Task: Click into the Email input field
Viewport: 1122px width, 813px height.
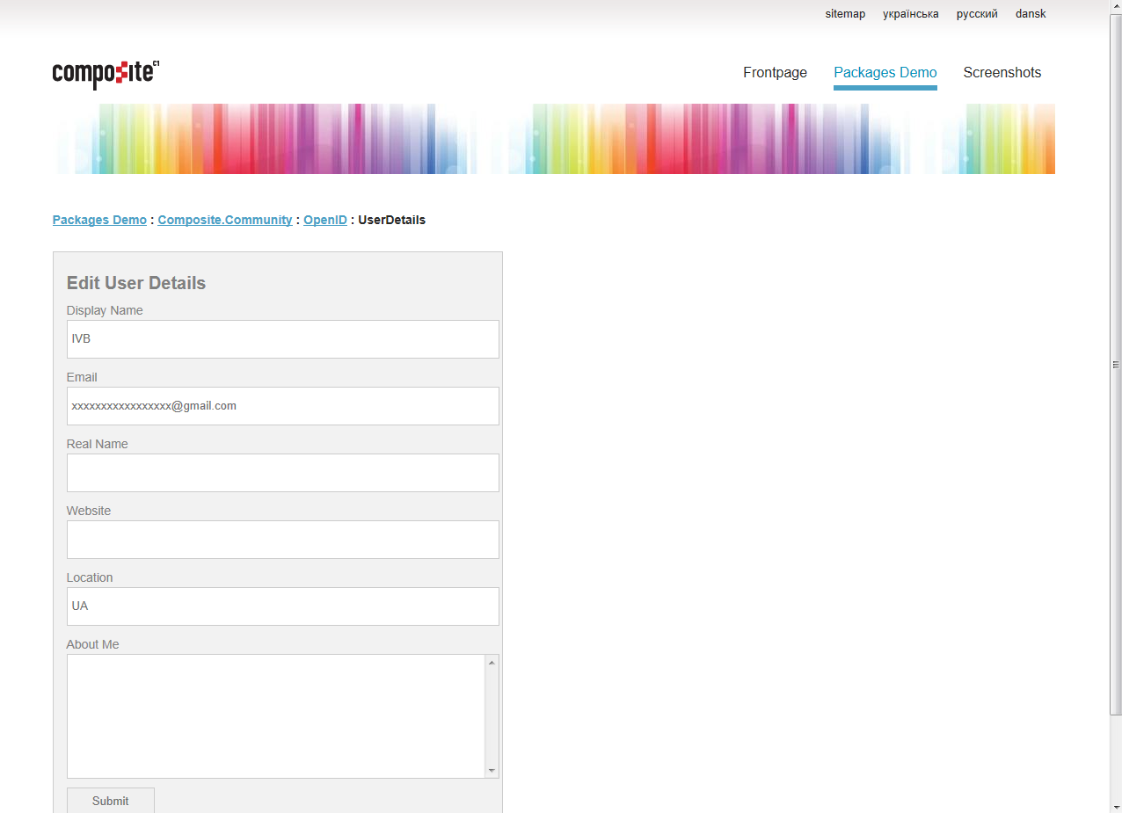Action: coord(282,406)
